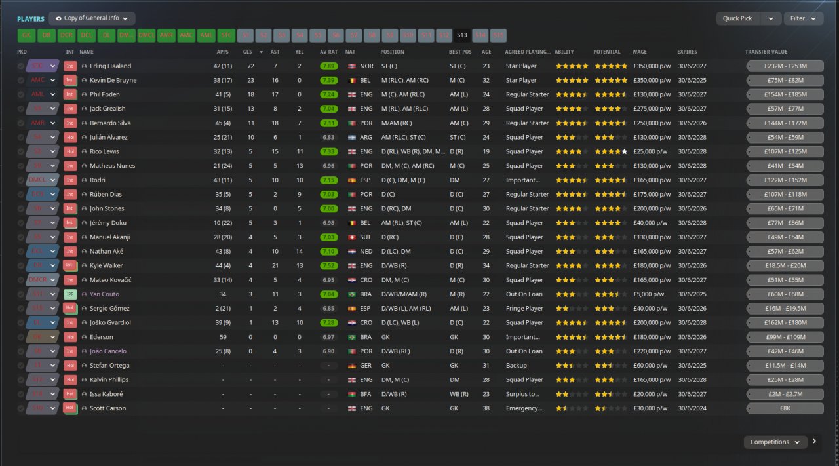Click Argentina flag in Julián Álvarez's row
The width and height of the screenshot is (839, 466).
352,138
